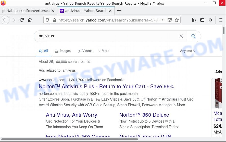Open a new tab
The image size is (226, 142).
119,10
